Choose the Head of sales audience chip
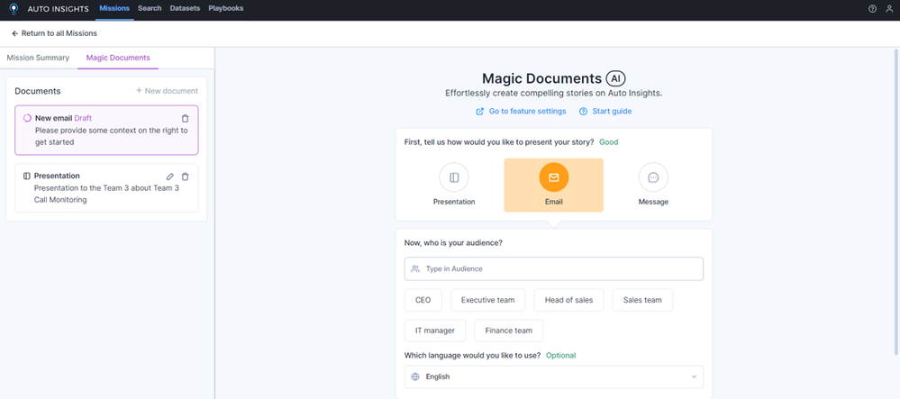Image resolution: width=900 pixels, height=399 pixels. pos(568,300)
